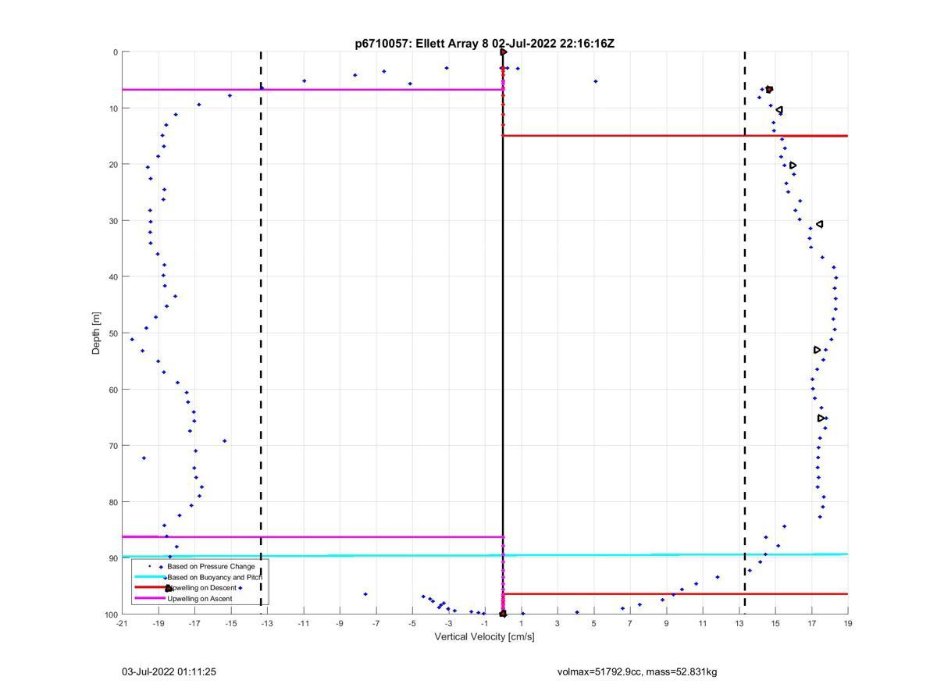The image size is (937, 691).
Task: Click the red star marker near depth 7
Action: (x=769, y=89)
